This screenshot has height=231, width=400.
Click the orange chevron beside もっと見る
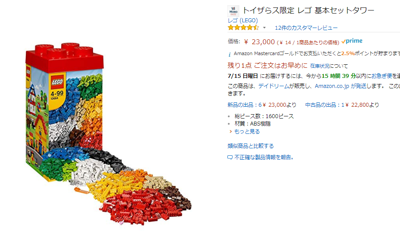coord(231,132)
